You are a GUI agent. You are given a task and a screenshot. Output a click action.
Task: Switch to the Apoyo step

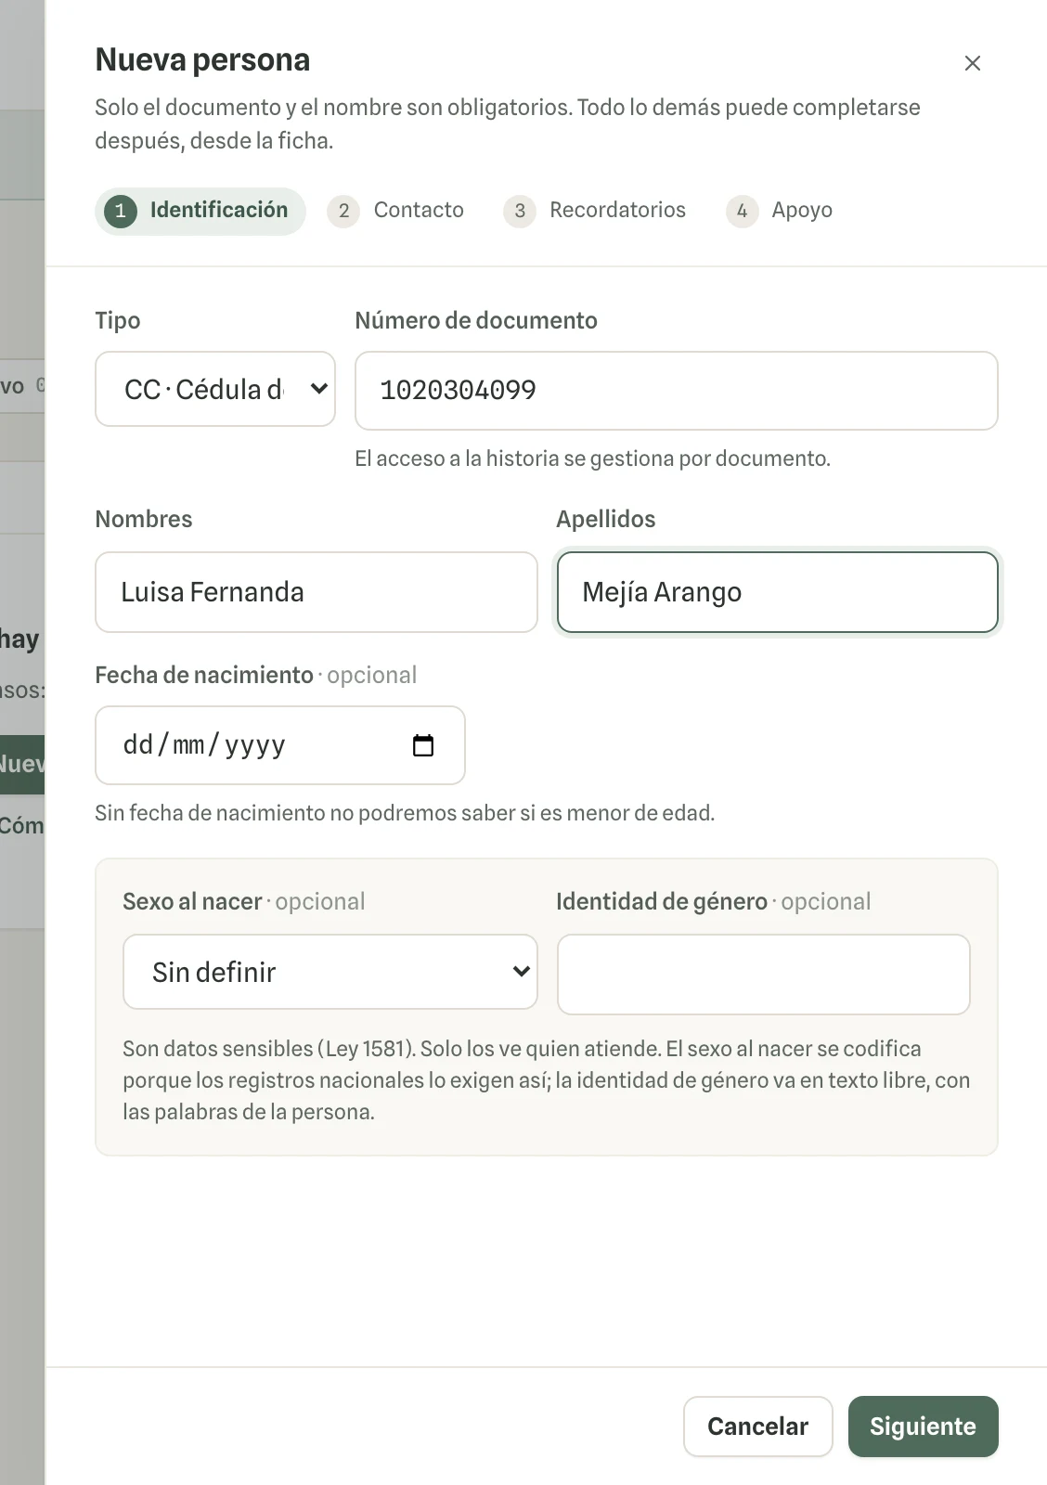tap(780, 211)
